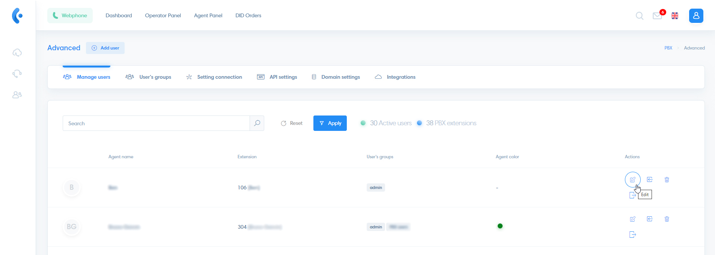Open the Operator Panel menu item

click(x=163, y=15)
